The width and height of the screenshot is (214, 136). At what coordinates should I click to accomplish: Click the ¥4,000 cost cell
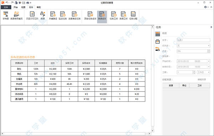click(x=53, y=84)
